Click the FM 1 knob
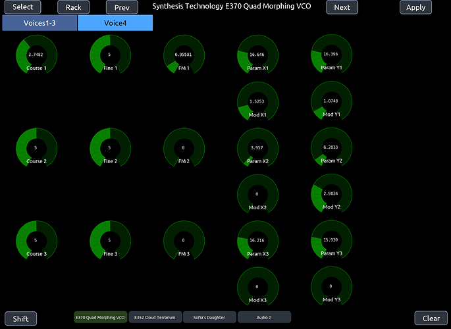Viewport: 451px width, 329px height. tap(184, 55)
